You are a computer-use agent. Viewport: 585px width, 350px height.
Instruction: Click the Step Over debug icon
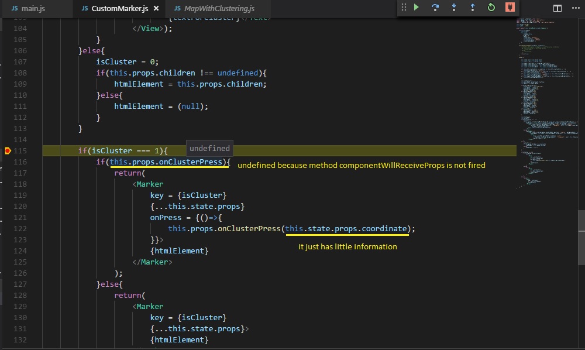point(435,7)
